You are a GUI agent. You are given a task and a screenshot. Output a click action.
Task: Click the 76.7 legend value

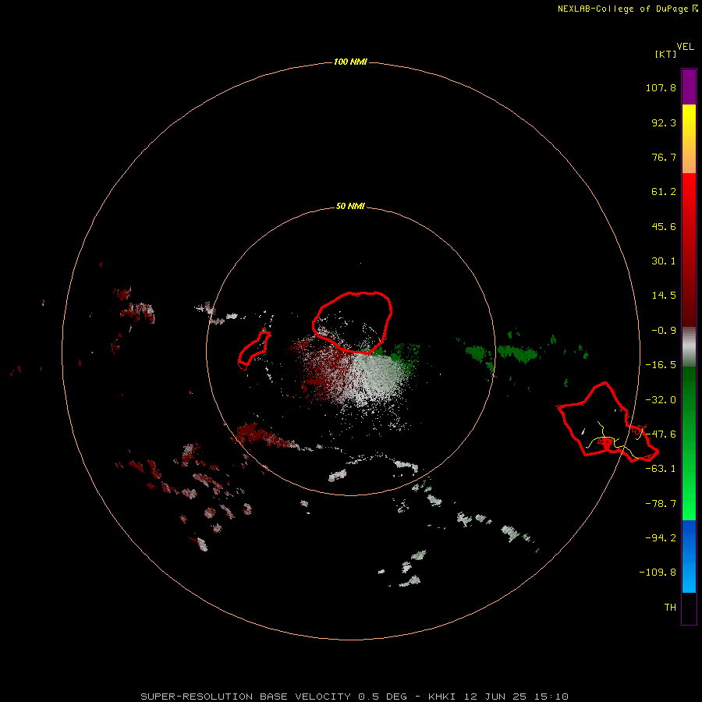tap(664, 157)
